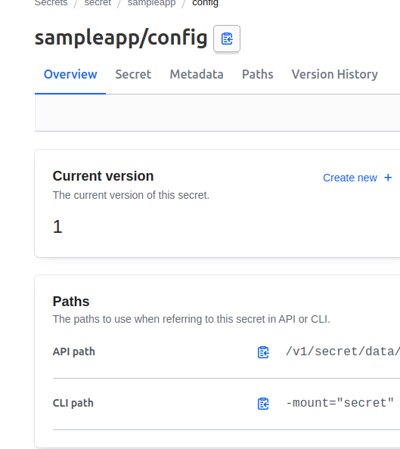Open the Secret tab
The height and width of the screenshot is (449, 400).
pyautogui.click(x=133, y=74)
